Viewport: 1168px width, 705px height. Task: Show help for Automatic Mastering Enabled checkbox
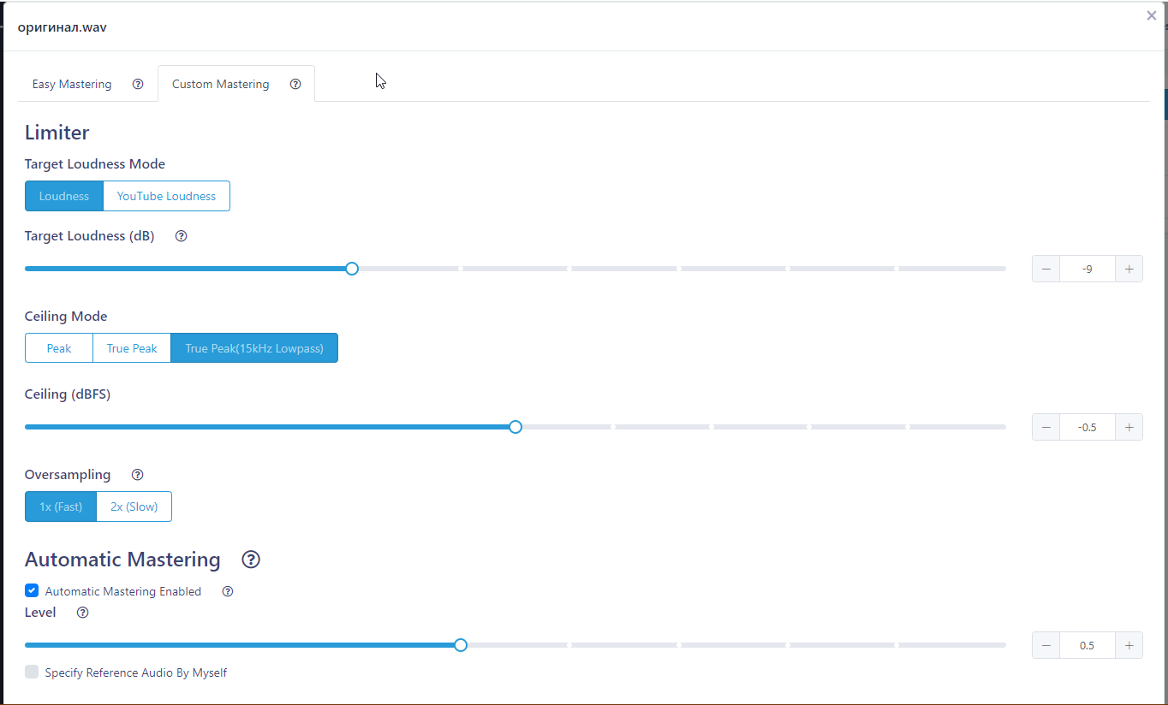[x=228, y=591]
